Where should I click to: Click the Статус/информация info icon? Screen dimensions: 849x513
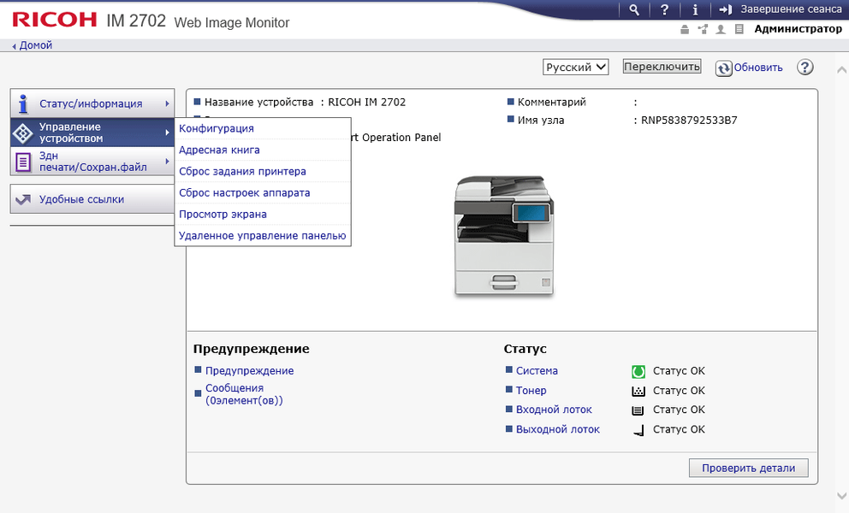(x=23, y=103)
